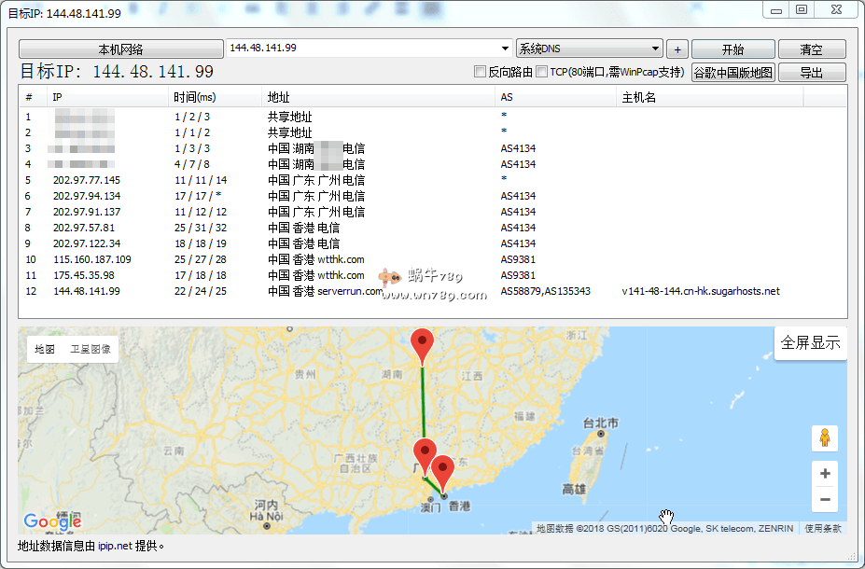865x569 pixels.
Task: Click the Google logo on the map
Action: click(x=51, y=520)
